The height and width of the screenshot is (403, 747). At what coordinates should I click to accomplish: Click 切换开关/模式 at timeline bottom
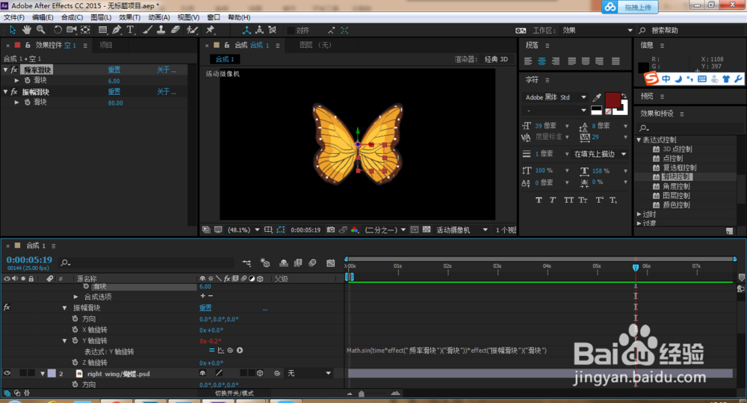pyautogui.click(x=234, y=393)
